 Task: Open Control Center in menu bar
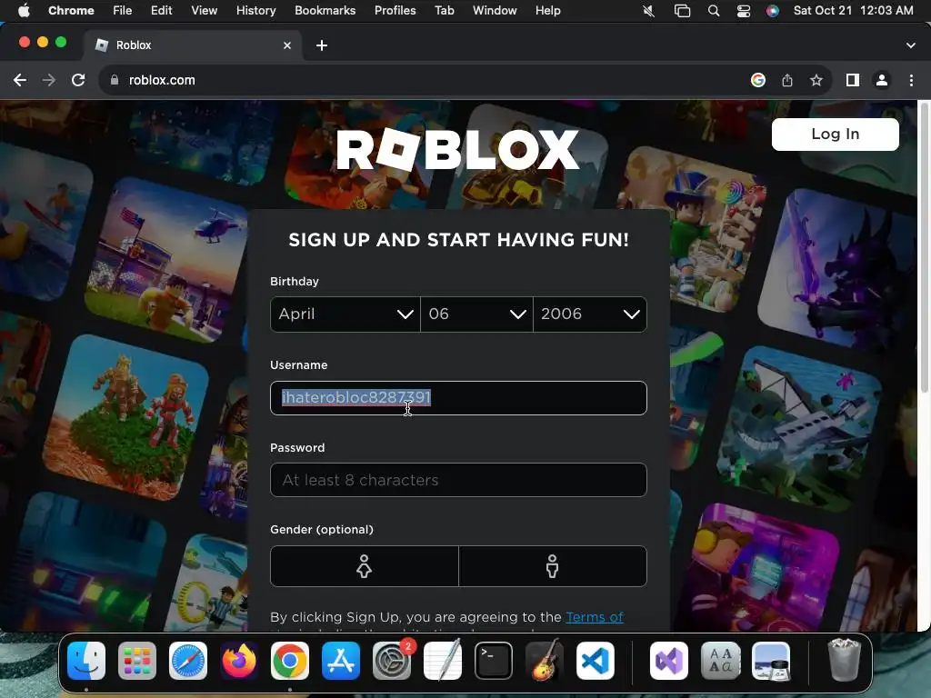(x=744, y=11)
